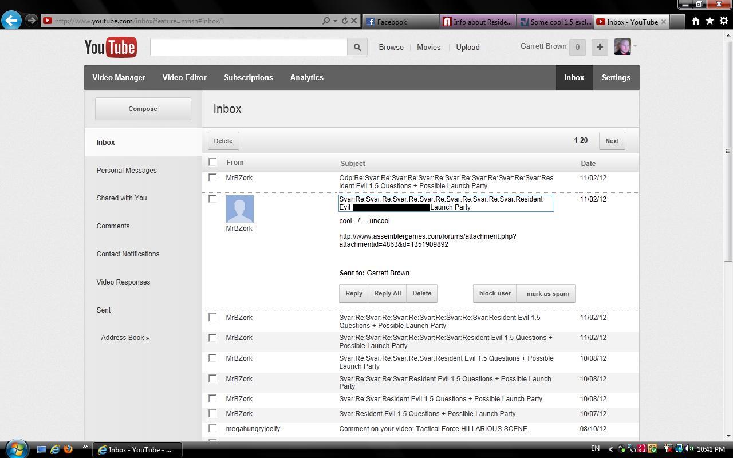
Task: Open Analytics menu item
Action: tap(306, 77)
